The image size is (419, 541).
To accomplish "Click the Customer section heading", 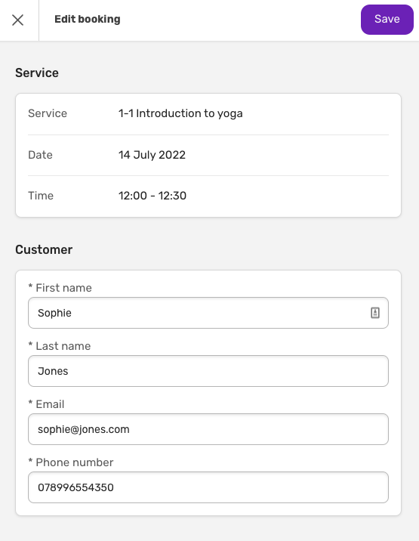I will point(44,249).
